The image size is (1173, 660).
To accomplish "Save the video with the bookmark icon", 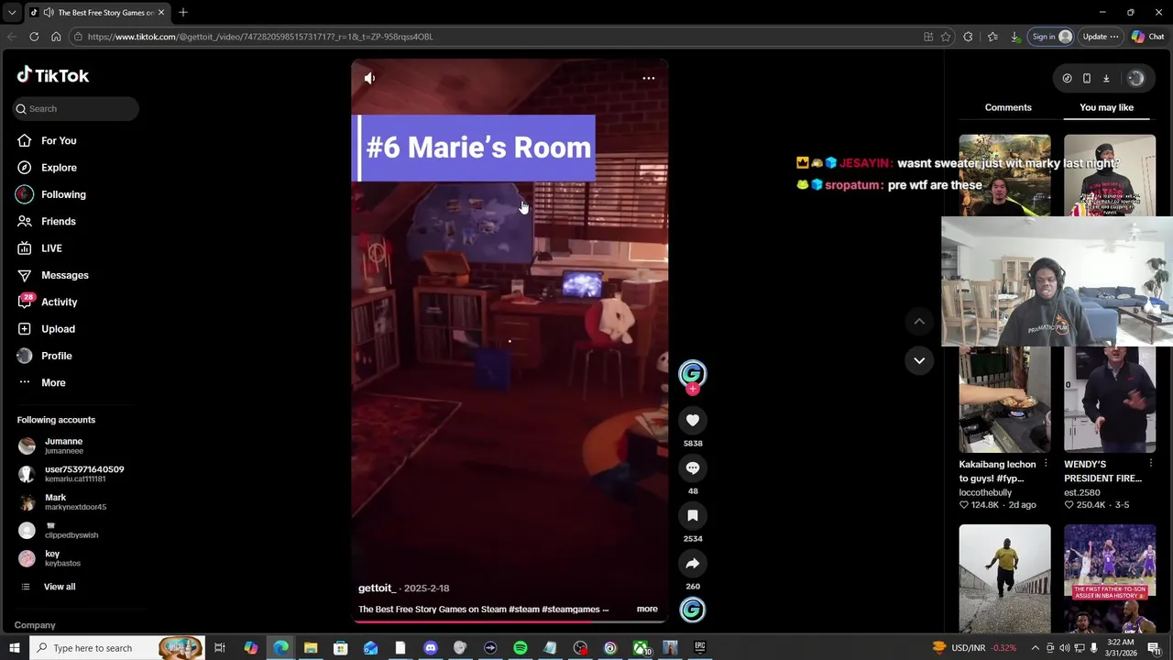I will click(x=693, y=515).
